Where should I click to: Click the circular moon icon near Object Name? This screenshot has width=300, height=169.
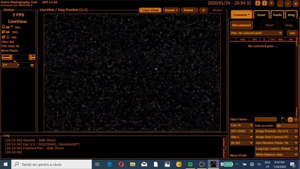(x=284, y=120)
